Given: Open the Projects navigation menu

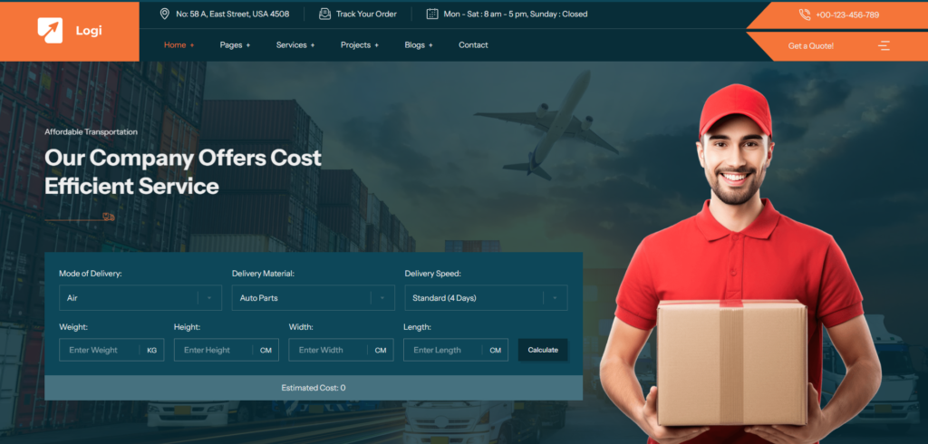Looking at the screenshot, I should [x=360, y=45].
